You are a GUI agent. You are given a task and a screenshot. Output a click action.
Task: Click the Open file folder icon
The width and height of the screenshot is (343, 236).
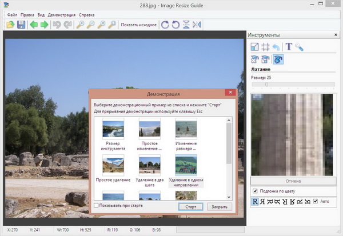tap(10, 25)
